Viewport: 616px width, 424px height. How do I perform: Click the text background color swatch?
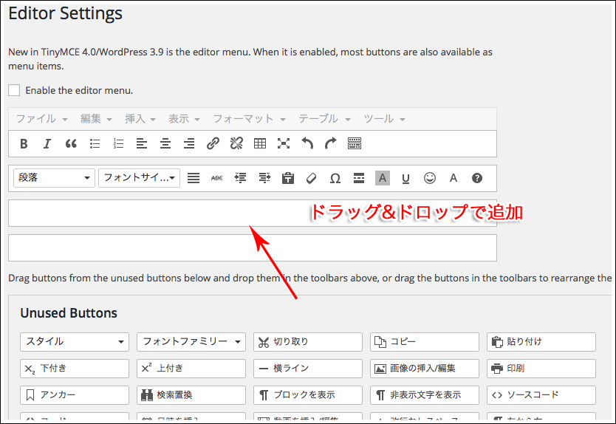point(383,178)
